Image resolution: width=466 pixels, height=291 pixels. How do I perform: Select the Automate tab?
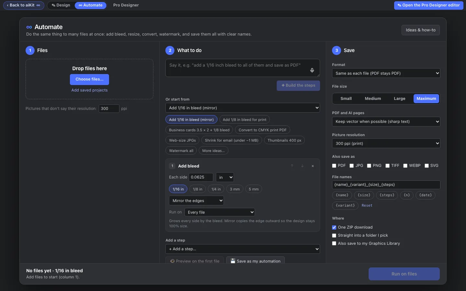point(91,5)
